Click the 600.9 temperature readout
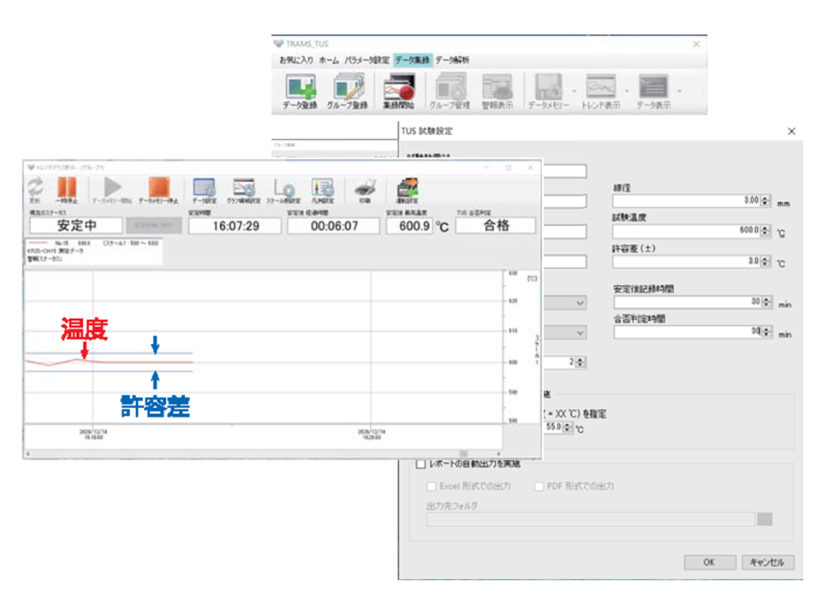Image resolution: width=822 pixels, height=616 pixels. point(410,226)
